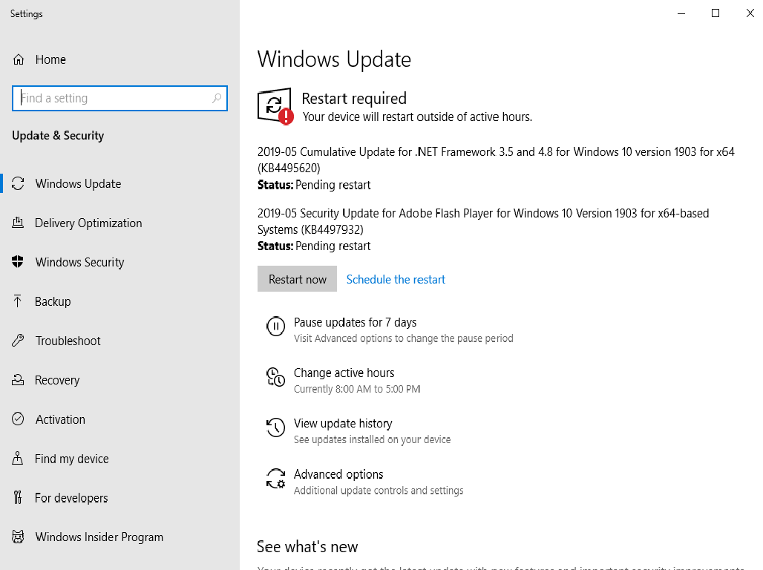Click the Home house icon

click(x=19, y=59)
